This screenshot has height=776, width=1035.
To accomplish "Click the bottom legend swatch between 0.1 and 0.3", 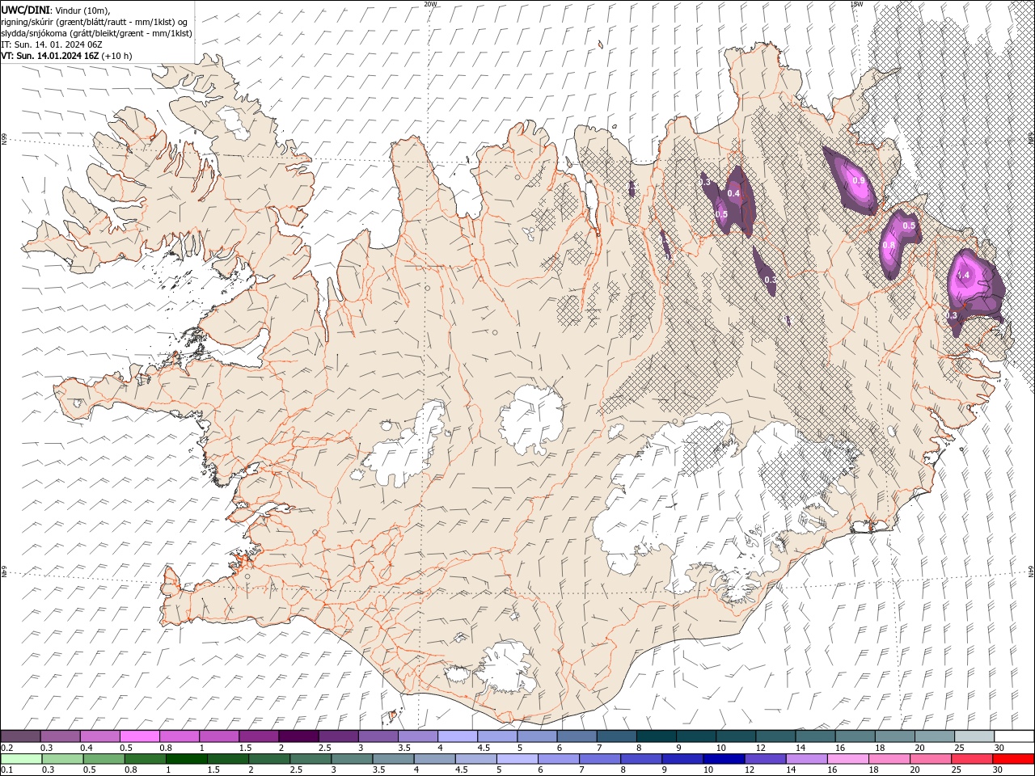I will pyautogui.click(x=21, y=759).
